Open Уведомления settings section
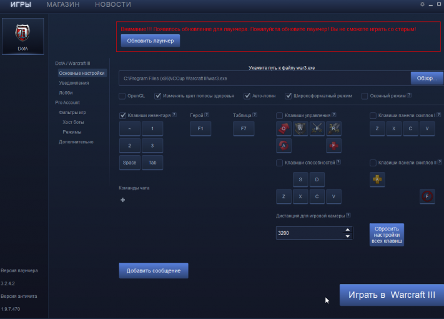 pos(74,83)
